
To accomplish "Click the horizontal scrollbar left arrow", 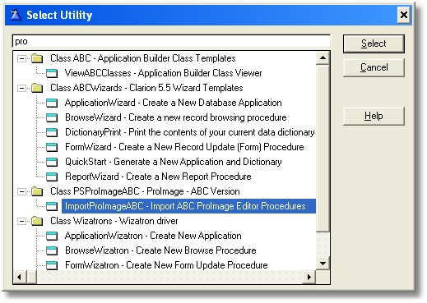I will tap(20, 278).
